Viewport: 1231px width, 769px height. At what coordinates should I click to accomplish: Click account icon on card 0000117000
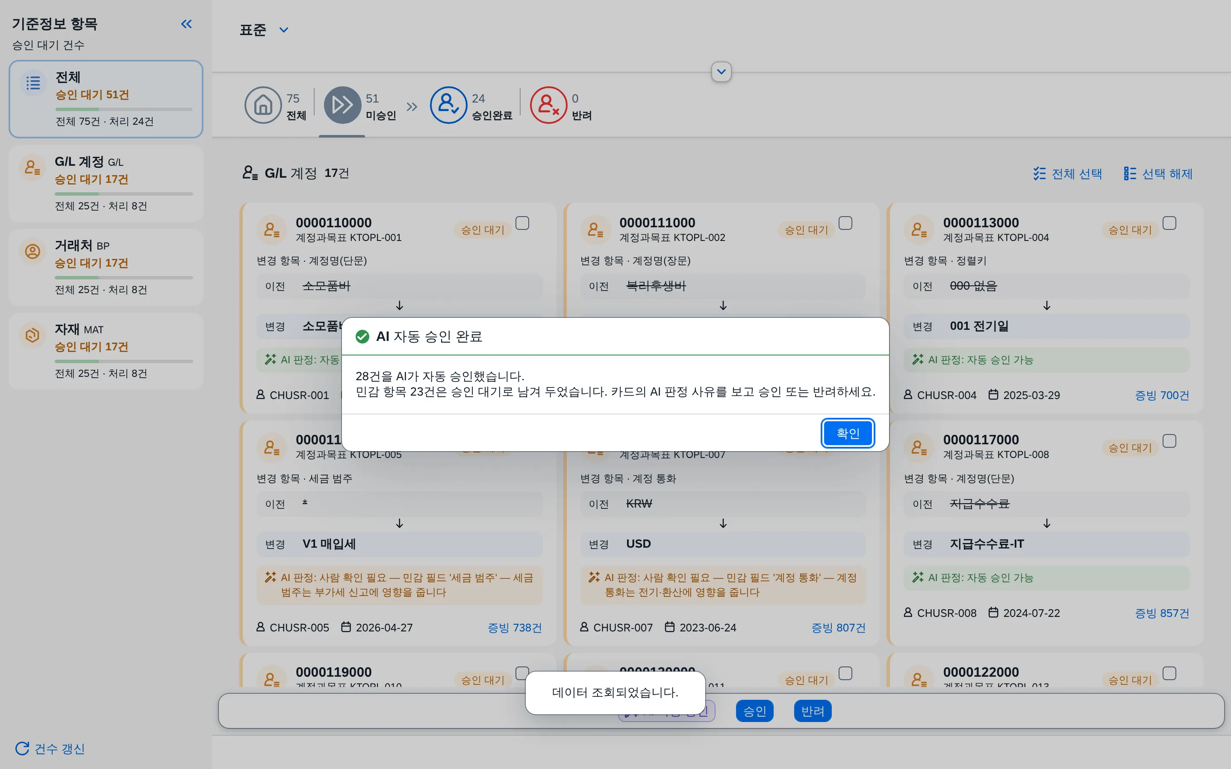(x=919, y=448)
